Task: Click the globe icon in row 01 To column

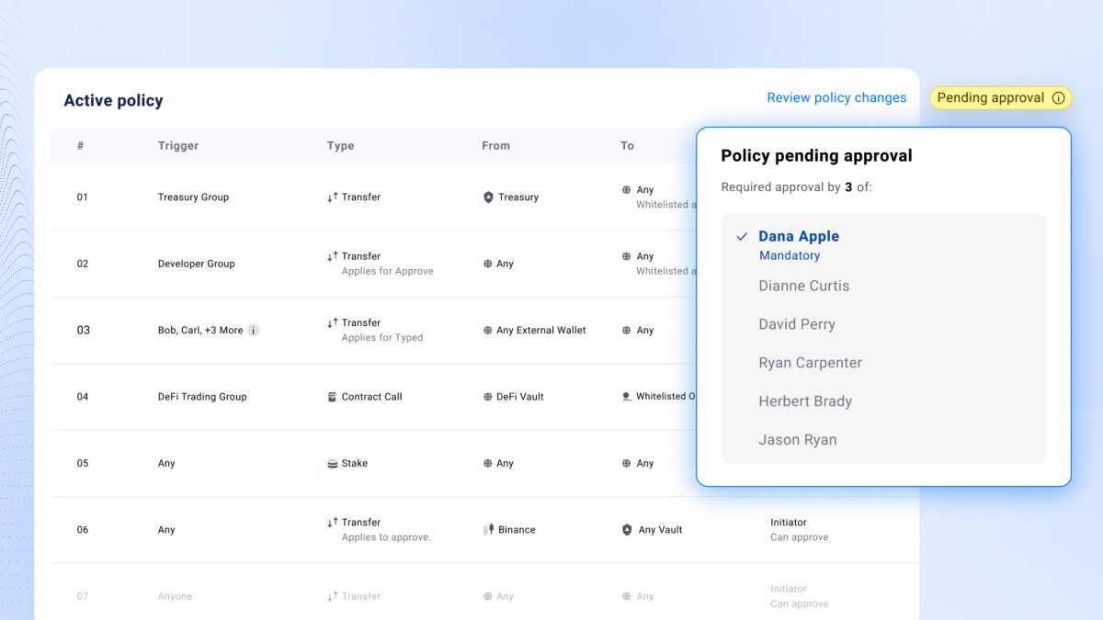Action: pos(627,190)
